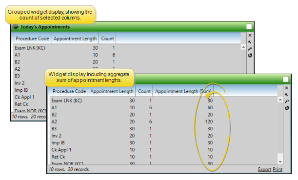Click the X icon on the Sum-column widget
The width and height of the screenshot is (298, 180).
click(x=287, y=88)
